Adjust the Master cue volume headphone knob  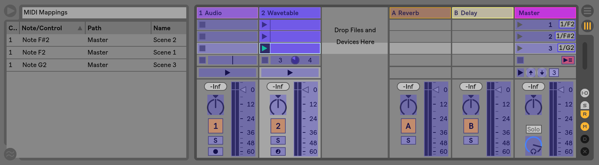[x=533, y=146]
